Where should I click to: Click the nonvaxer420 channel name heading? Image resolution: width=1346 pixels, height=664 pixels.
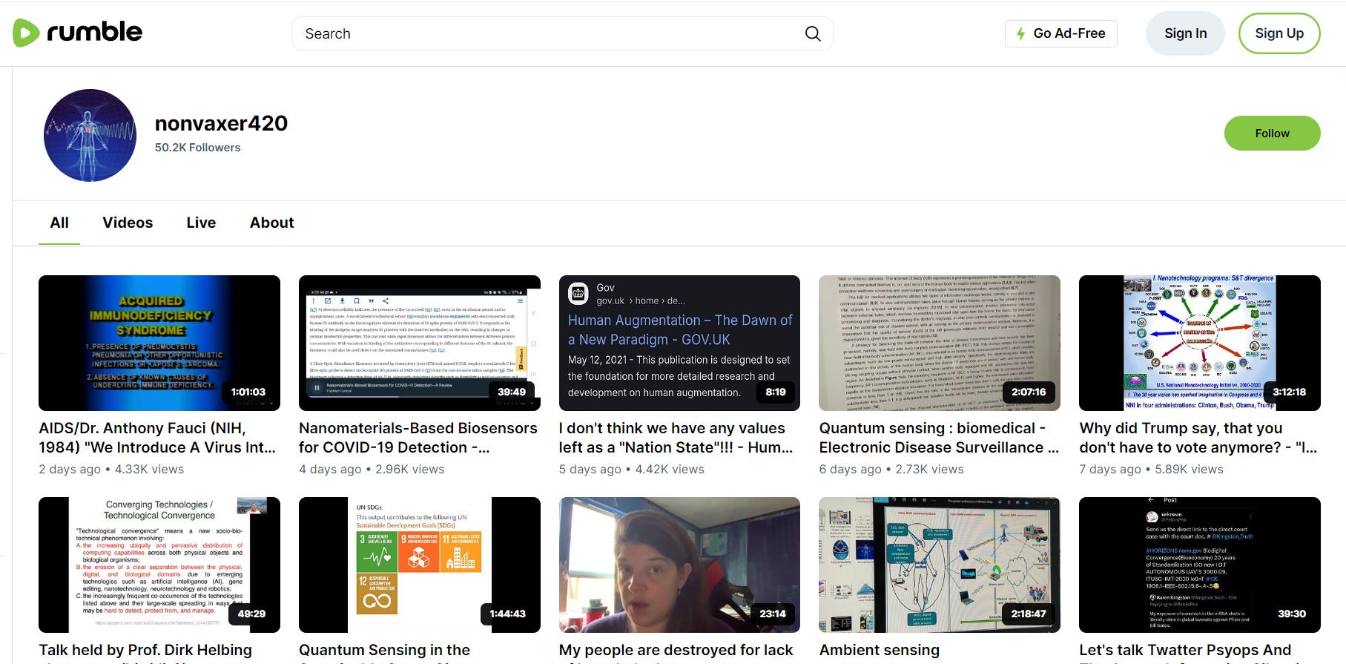click(x=221, y=123)
